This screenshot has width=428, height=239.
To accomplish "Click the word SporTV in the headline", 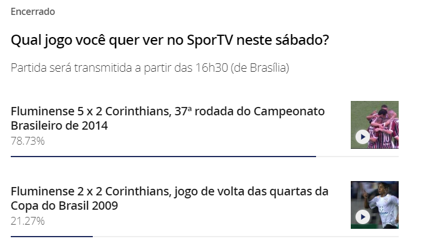I will [210, 40].
